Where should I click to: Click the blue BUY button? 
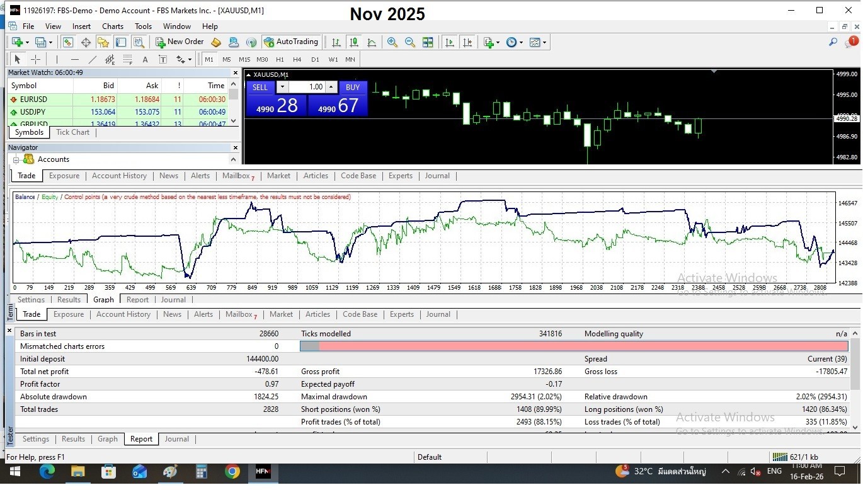[353, 87]
